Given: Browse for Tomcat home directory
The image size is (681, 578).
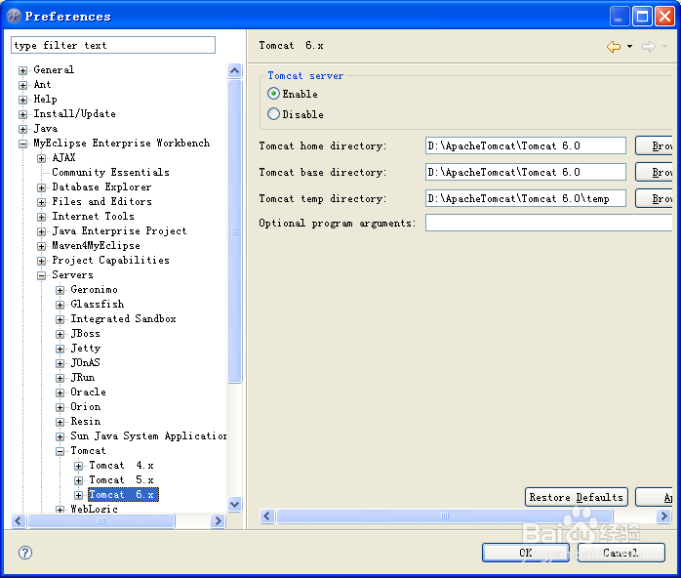Looking at the screenshot, I should point(654,145).
